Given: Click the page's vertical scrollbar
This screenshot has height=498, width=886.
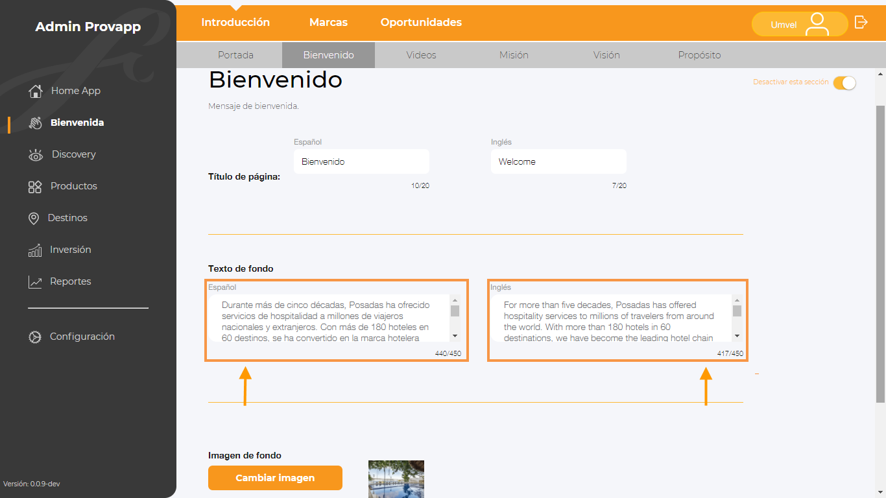Looking at the screenshot, I should (x=881, y=253).
